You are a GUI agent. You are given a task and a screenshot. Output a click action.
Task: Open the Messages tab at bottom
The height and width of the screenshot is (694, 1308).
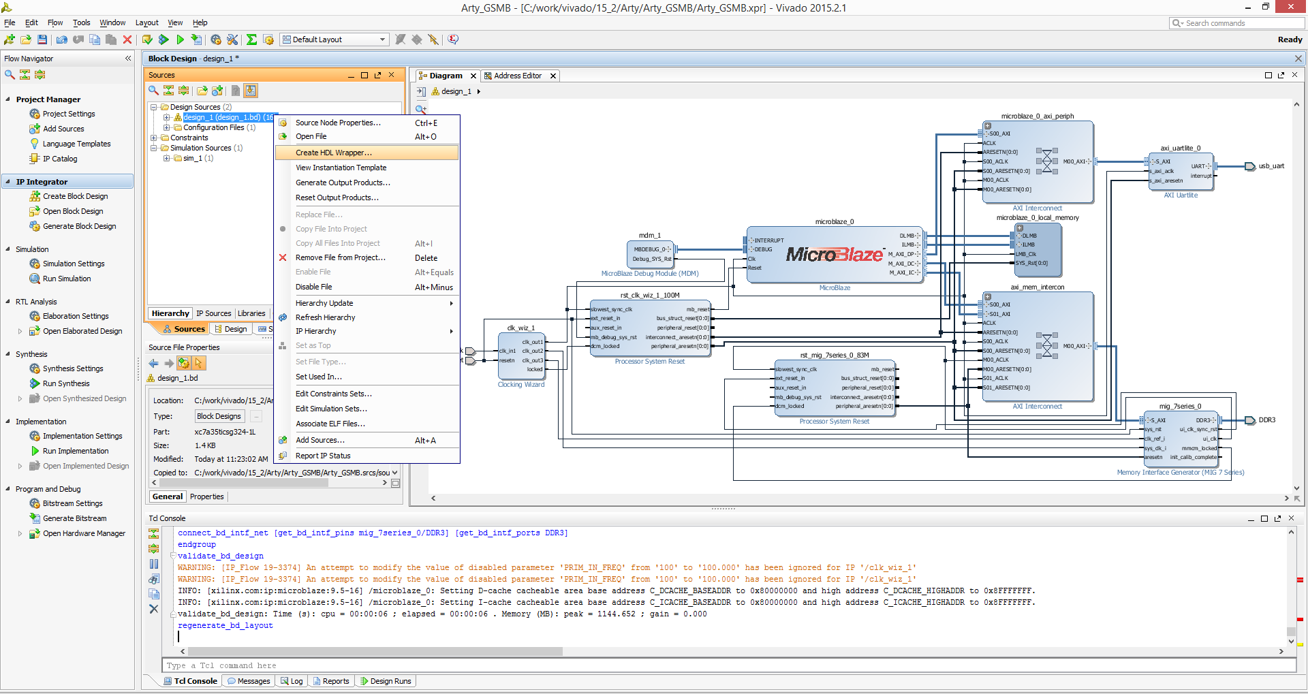[x=249, y=681]
